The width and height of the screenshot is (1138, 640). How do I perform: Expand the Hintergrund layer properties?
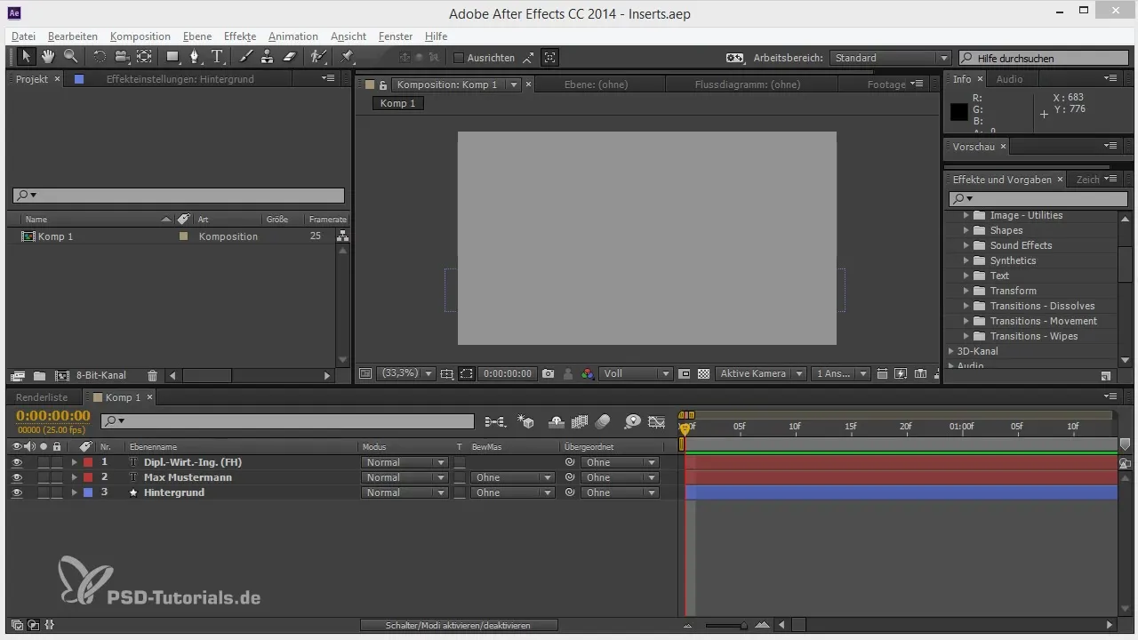[75, 492]
